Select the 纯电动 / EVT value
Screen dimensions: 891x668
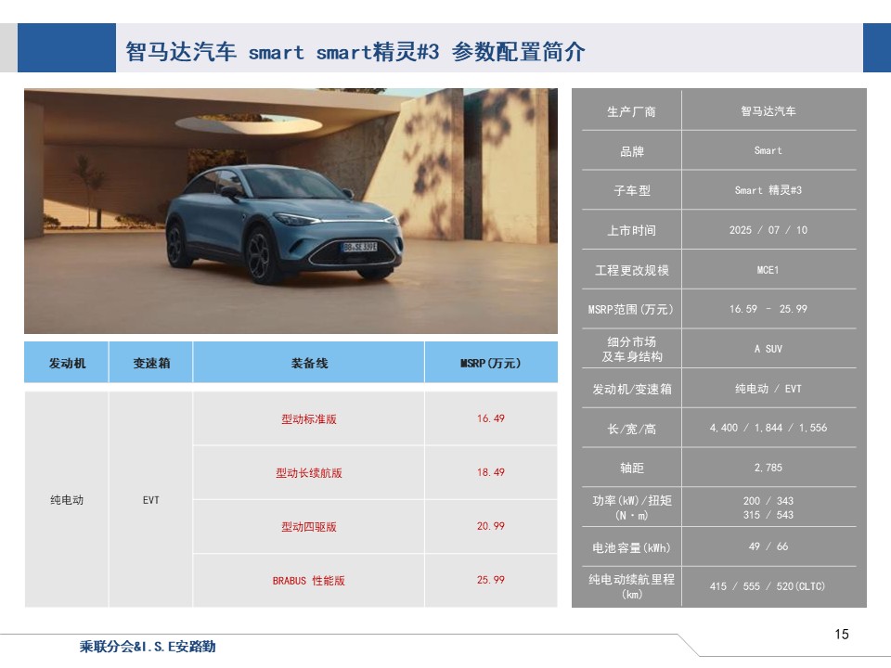[x=768, y=389]
